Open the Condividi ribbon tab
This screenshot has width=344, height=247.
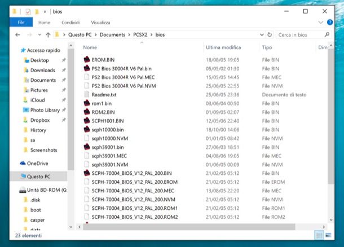point(70,23)
